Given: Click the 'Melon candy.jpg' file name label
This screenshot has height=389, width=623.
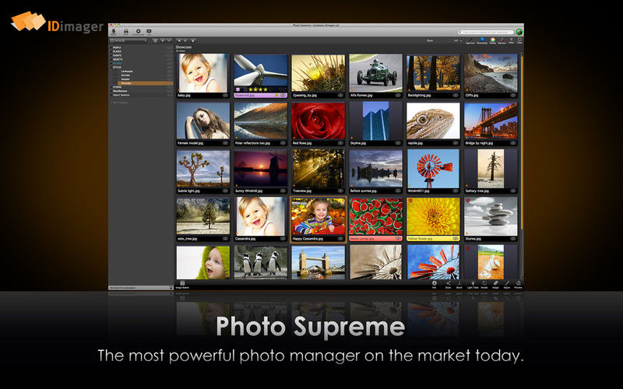Looking at the screenshot, I should [361, 239].
